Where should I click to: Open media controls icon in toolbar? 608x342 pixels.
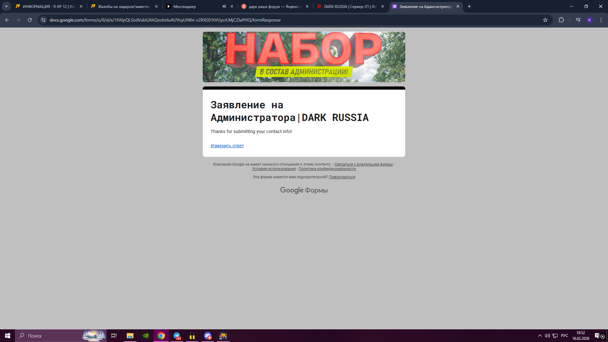click(578, 20)
